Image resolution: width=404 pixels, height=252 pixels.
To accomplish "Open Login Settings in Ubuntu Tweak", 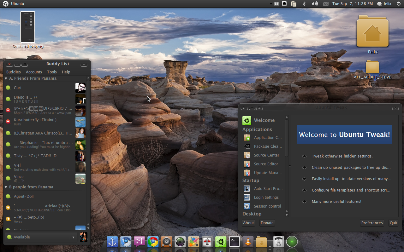I will coord(263,198).
